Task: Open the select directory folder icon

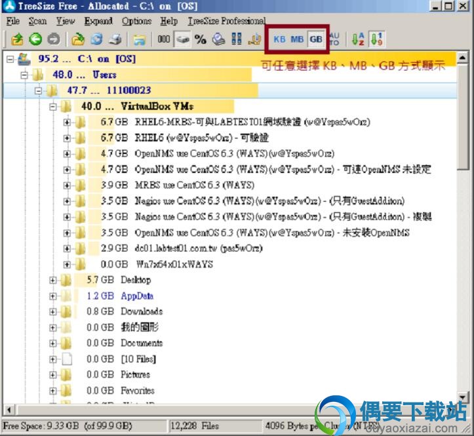Action: tap(78, 39)
